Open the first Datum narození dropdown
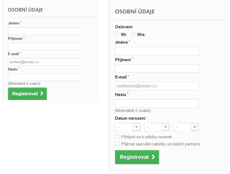The width and height of the screenshot is (230, 174). click(x=128, y=127)
